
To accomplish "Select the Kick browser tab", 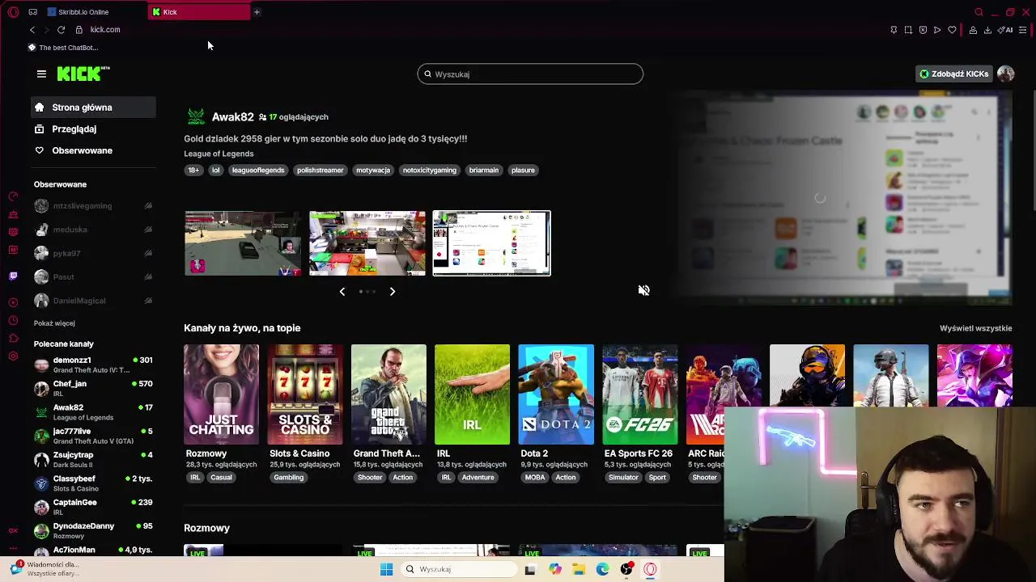I will [199, 12].
